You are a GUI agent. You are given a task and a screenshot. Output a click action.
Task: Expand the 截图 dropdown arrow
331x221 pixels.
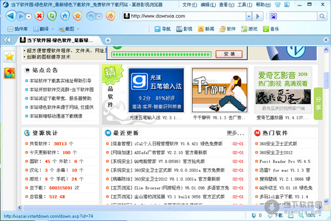pyautogui.click(x=78, y=29)
